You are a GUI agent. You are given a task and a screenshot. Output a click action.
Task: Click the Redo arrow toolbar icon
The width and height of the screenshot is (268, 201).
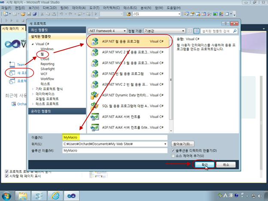coord(70,14)
